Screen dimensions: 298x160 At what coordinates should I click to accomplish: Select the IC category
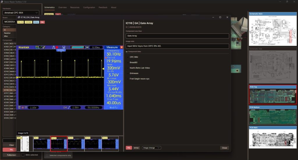(x=10, y=30)
